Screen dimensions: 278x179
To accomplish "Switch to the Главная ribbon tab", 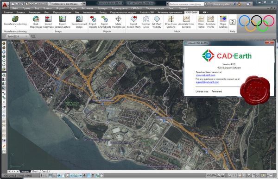I will click(x=8, y=12).
